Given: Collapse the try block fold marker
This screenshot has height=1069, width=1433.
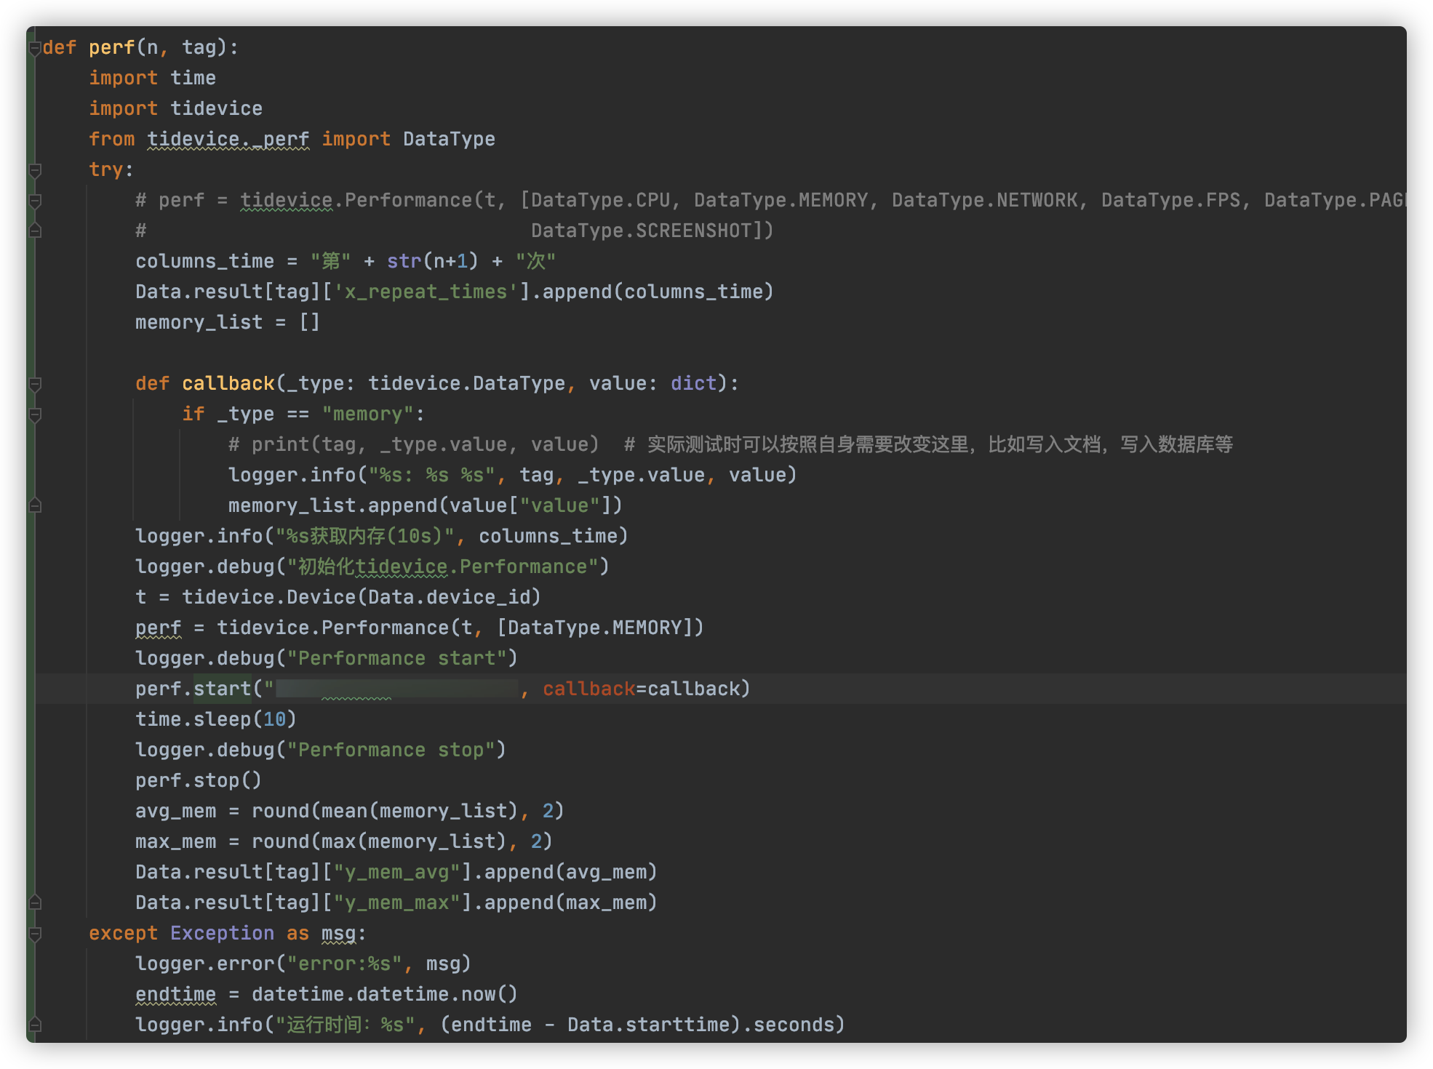Looking at the screenshot, I should (x=35, y=170).
